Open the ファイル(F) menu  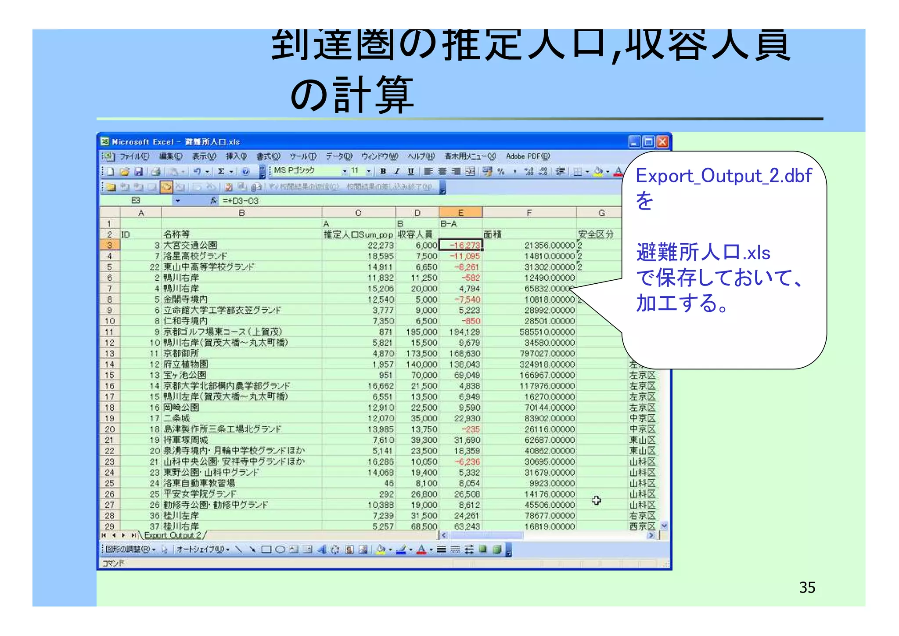point(135,156)
